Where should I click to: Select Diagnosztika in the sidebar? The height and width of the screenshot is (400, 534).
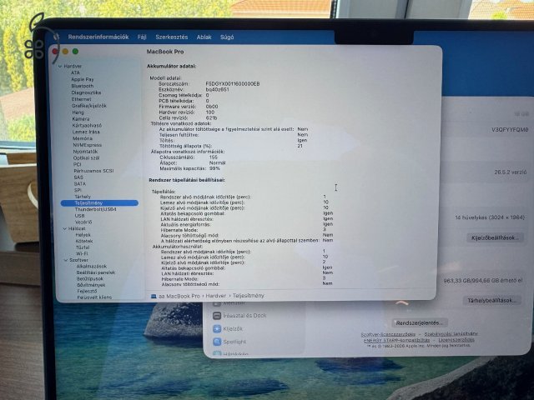pos(86,92)
